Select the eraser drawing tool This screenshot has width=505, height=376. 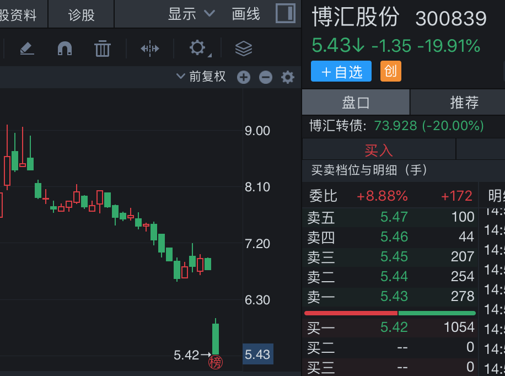click(x=27, y=49)
